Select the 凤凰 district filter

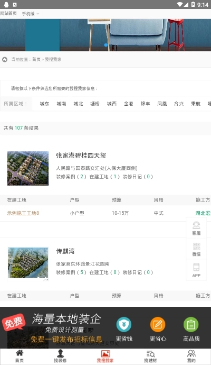162,104
